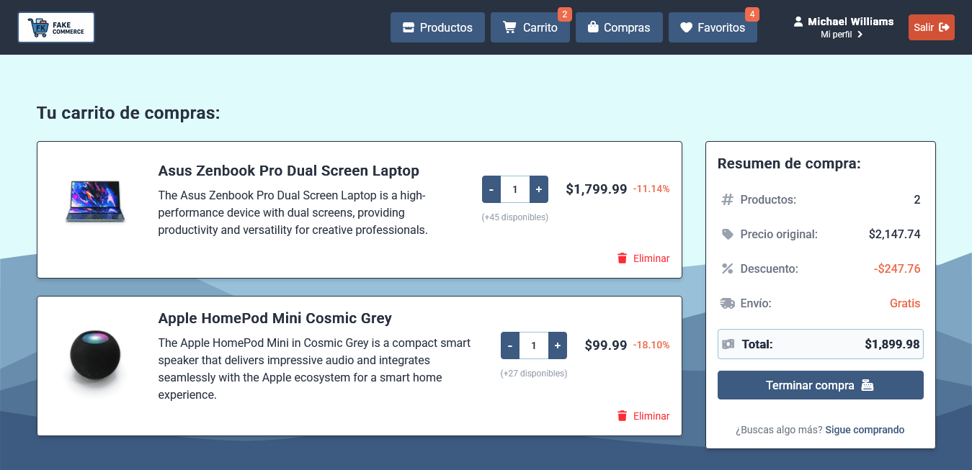Decrease HomePod Mini quantity with minus button
The height and width of the screenshot is (470, 972).
pyautogui.click(x=509, y=345)
